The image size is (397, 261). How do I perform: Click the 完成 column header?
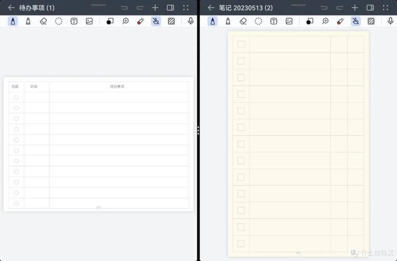click(x=15, y=87)
